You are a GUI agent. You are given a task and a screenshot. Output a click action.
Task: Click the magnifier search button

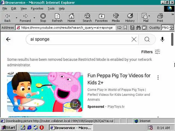(147, 39)
